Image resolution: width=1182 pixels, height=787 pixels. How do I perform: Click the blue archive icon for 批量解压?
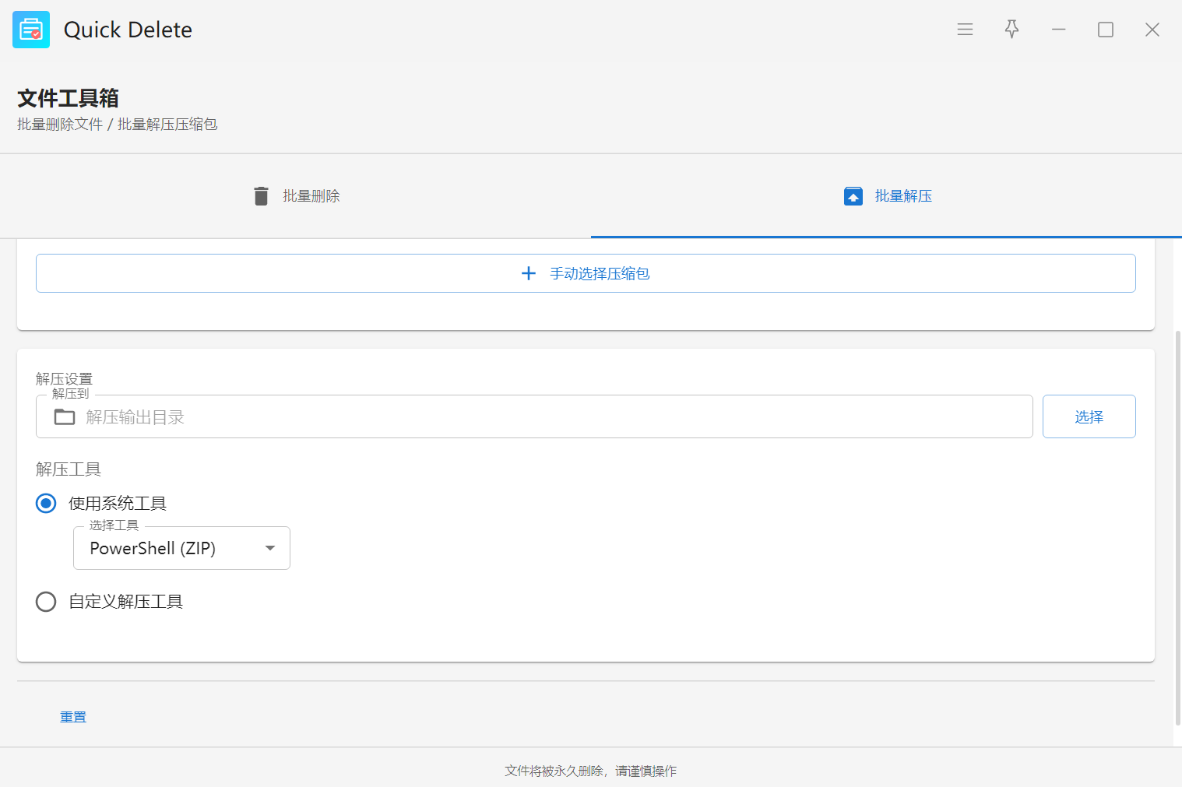pyautogui.click(x=853, y=196)
